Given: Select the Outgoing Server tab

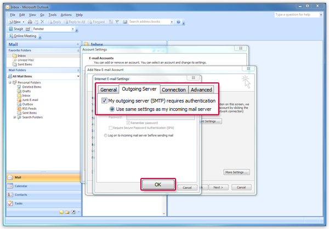Looking at the screenshot, I should 139,89.
